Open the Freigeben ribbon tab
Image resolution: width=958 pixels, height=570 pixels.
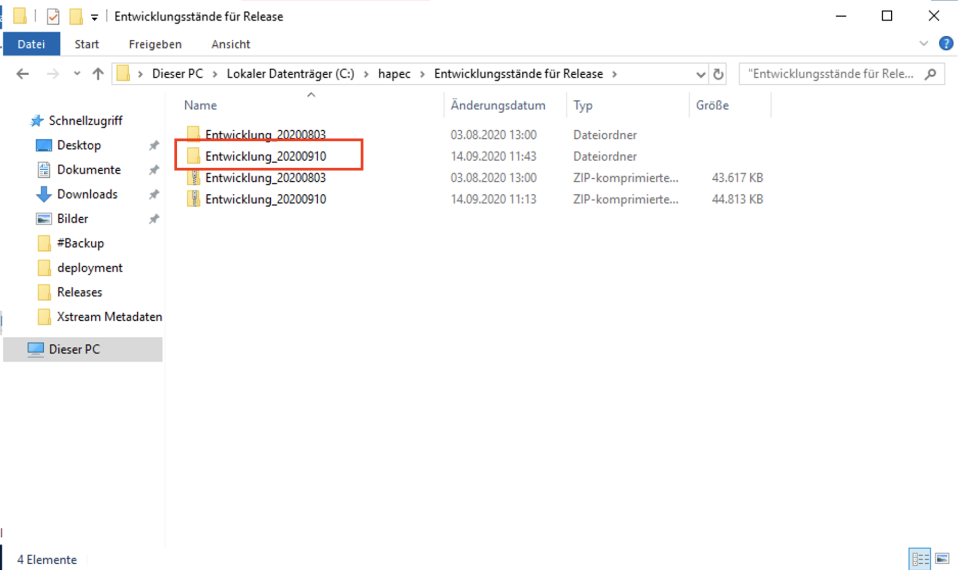(155, 44)
